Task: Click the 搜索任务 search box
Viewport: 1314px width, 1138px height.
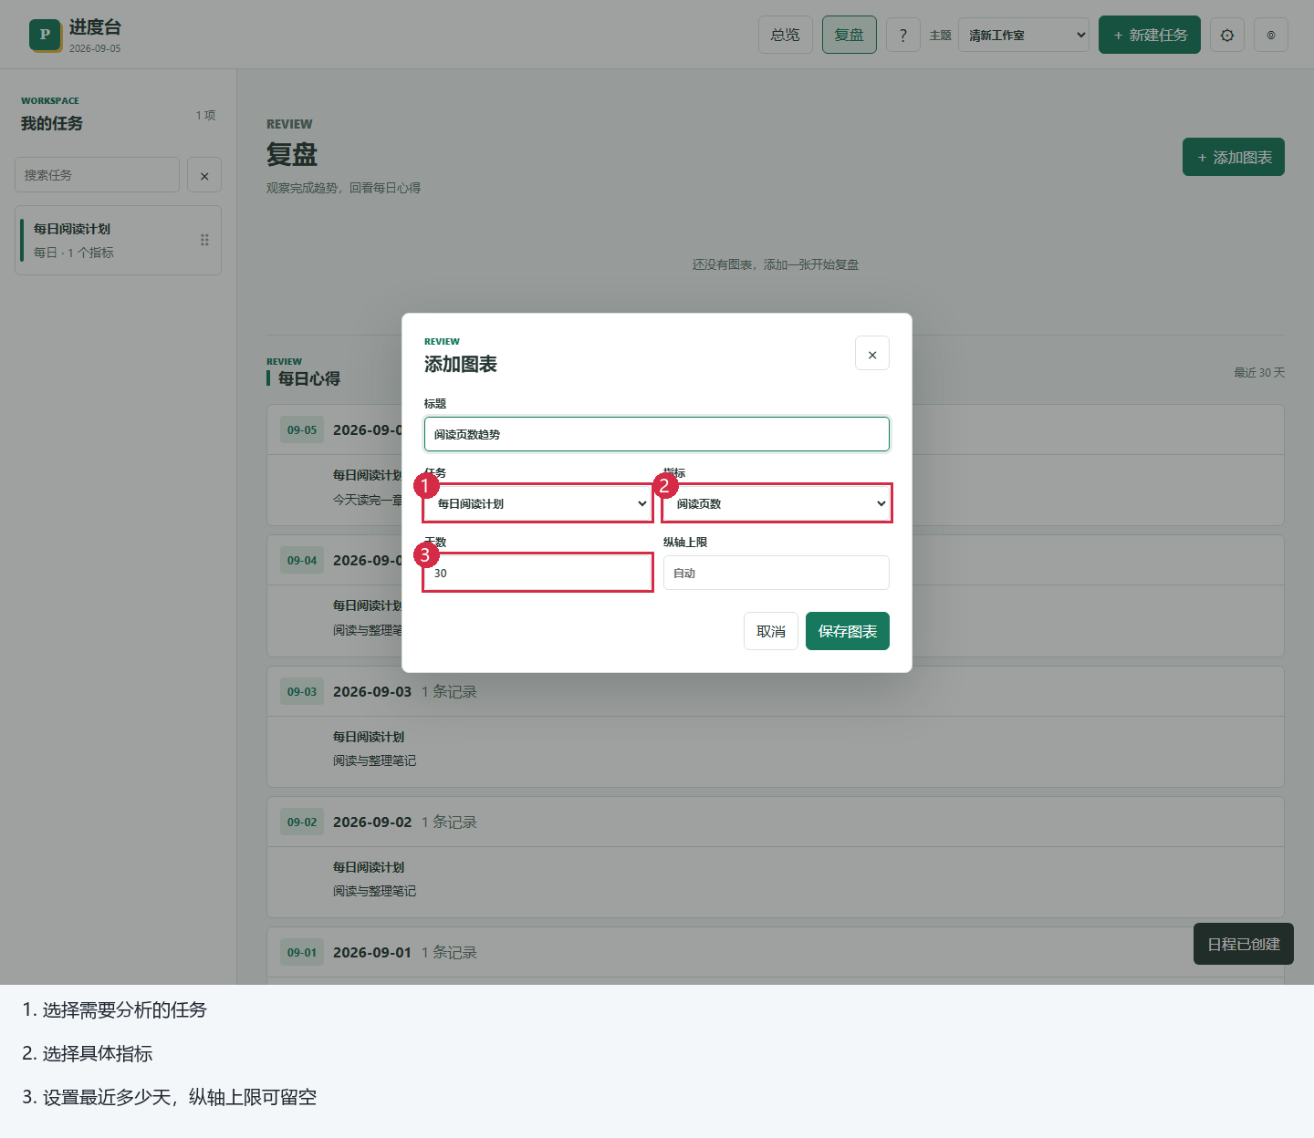Action: coord(97,175)
